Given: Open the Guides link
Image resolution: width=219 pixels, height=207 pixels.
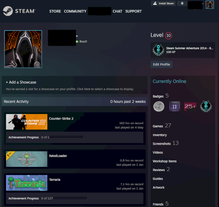Looking at the screenshot, I should coord(158,179).
